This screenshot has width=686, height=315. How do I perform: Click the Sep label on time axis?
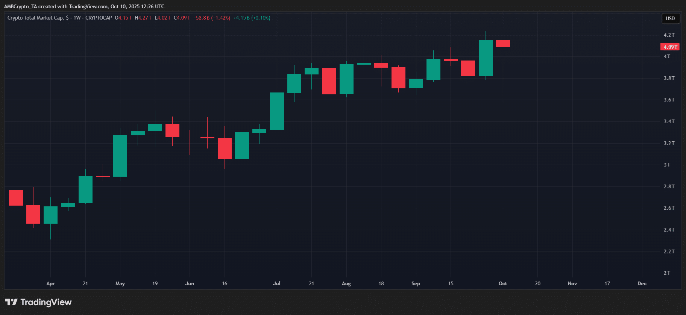[x=416, y=283]
